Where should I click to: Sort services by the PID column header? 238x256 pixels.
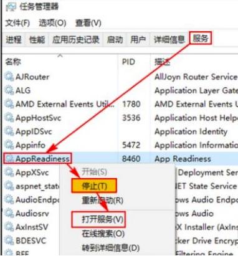128,62
